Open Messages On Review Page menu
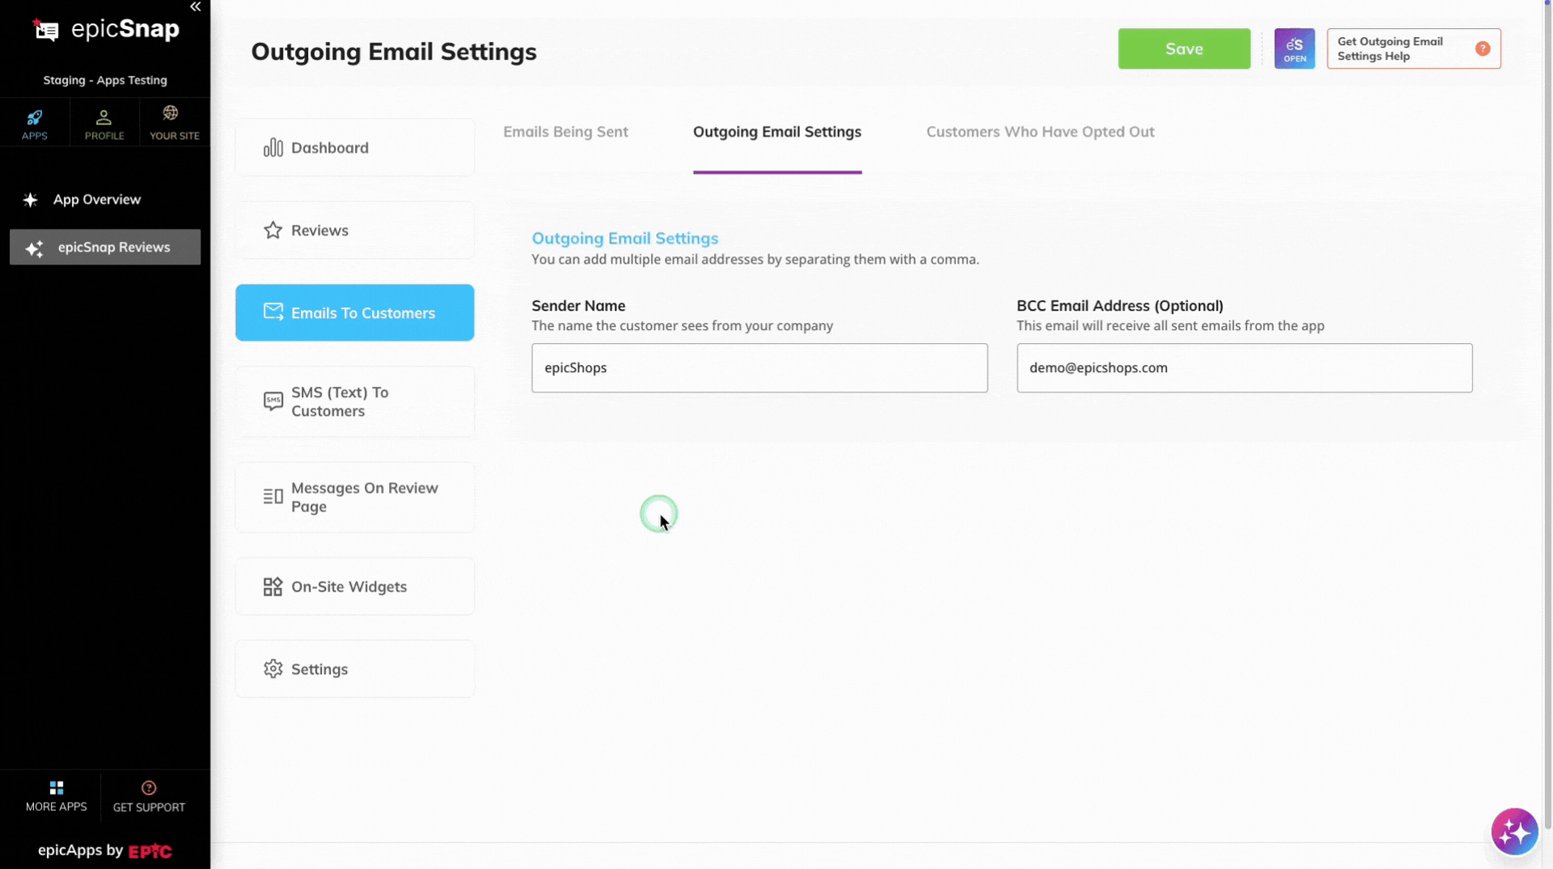1553x869 pixels. pyautogui.click(x=354, y=497)
